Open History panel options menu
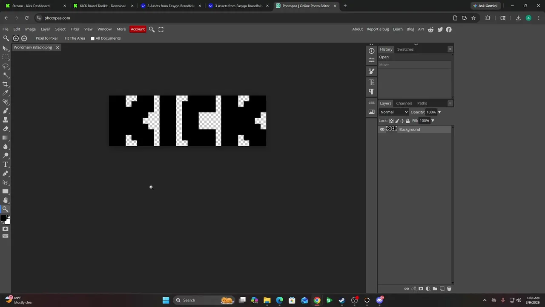This screenshot has width=545, height=307. click(450, 49)
